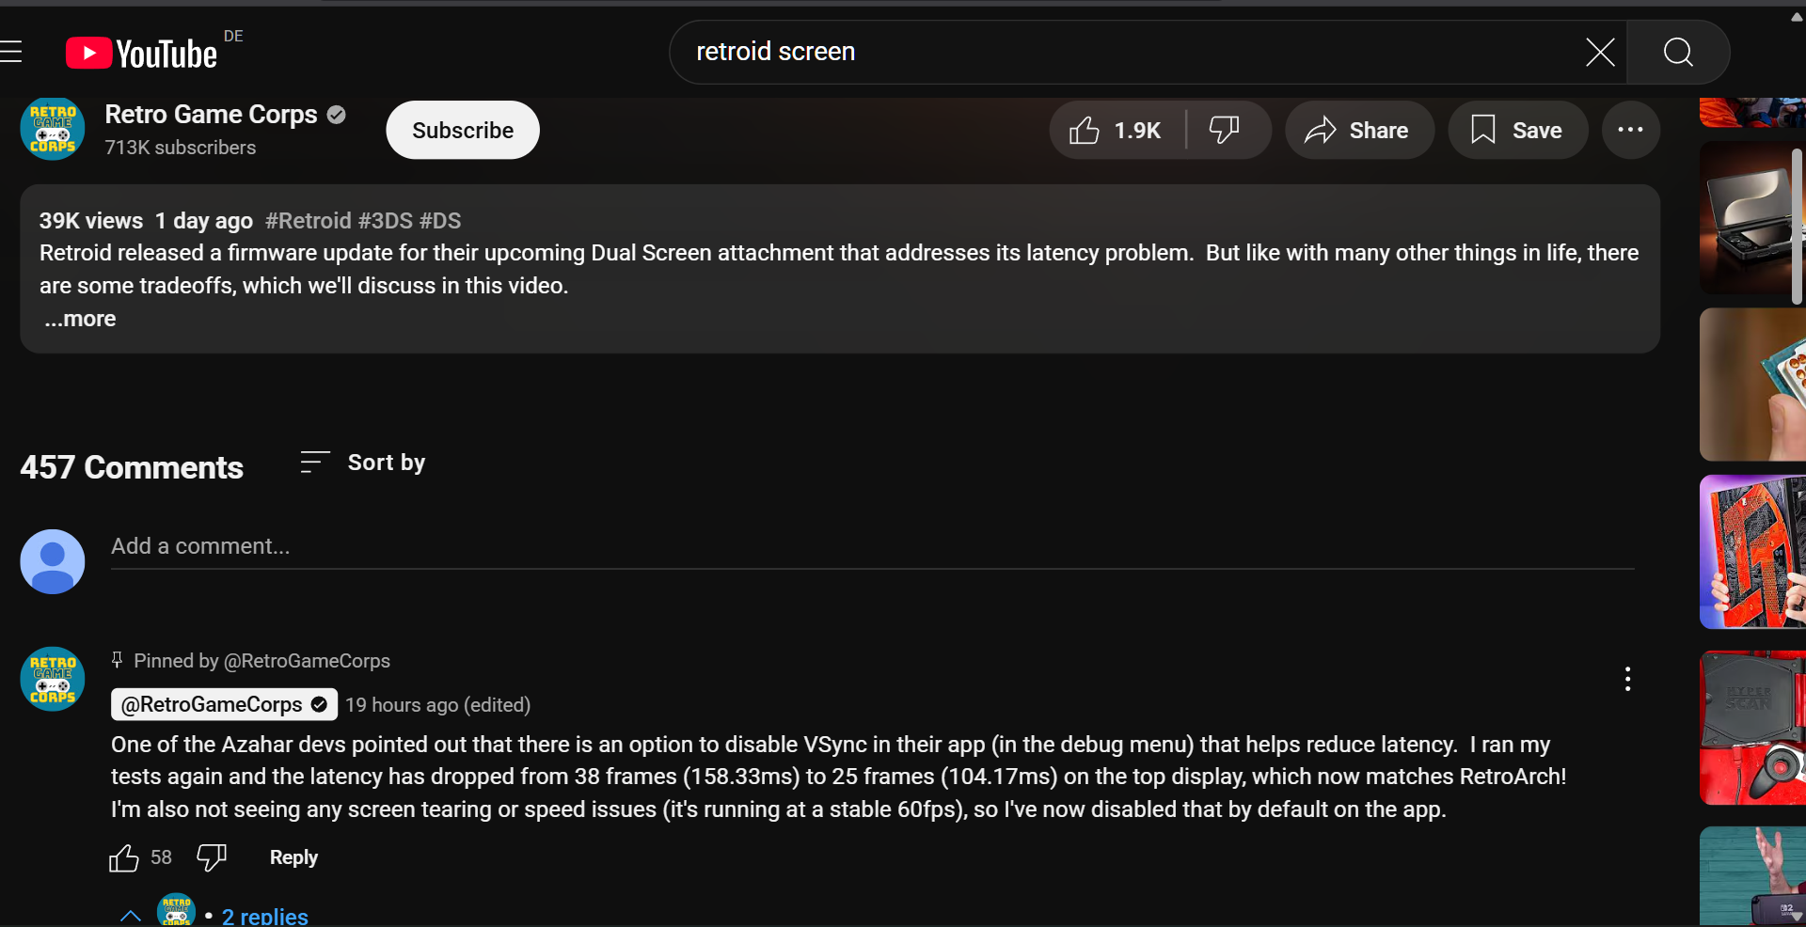
Task: Open the hamburger navigation menu
Action: [x=12, y=52]
